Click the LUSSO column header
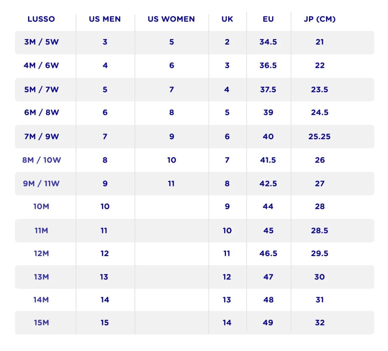This screenshot has height=351, width=388. 41,19
